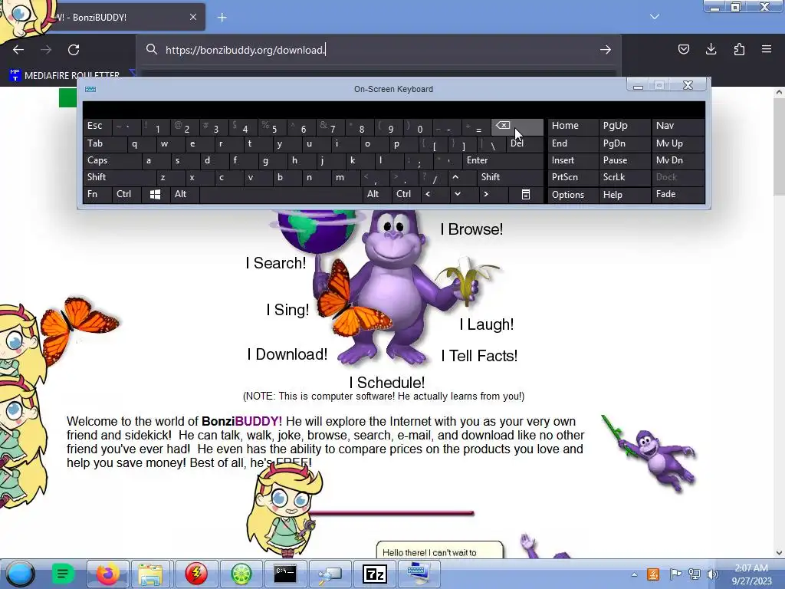
Task: Open the Firefox downloads panel
Action: pyautogui.click(x=711, y=49)
